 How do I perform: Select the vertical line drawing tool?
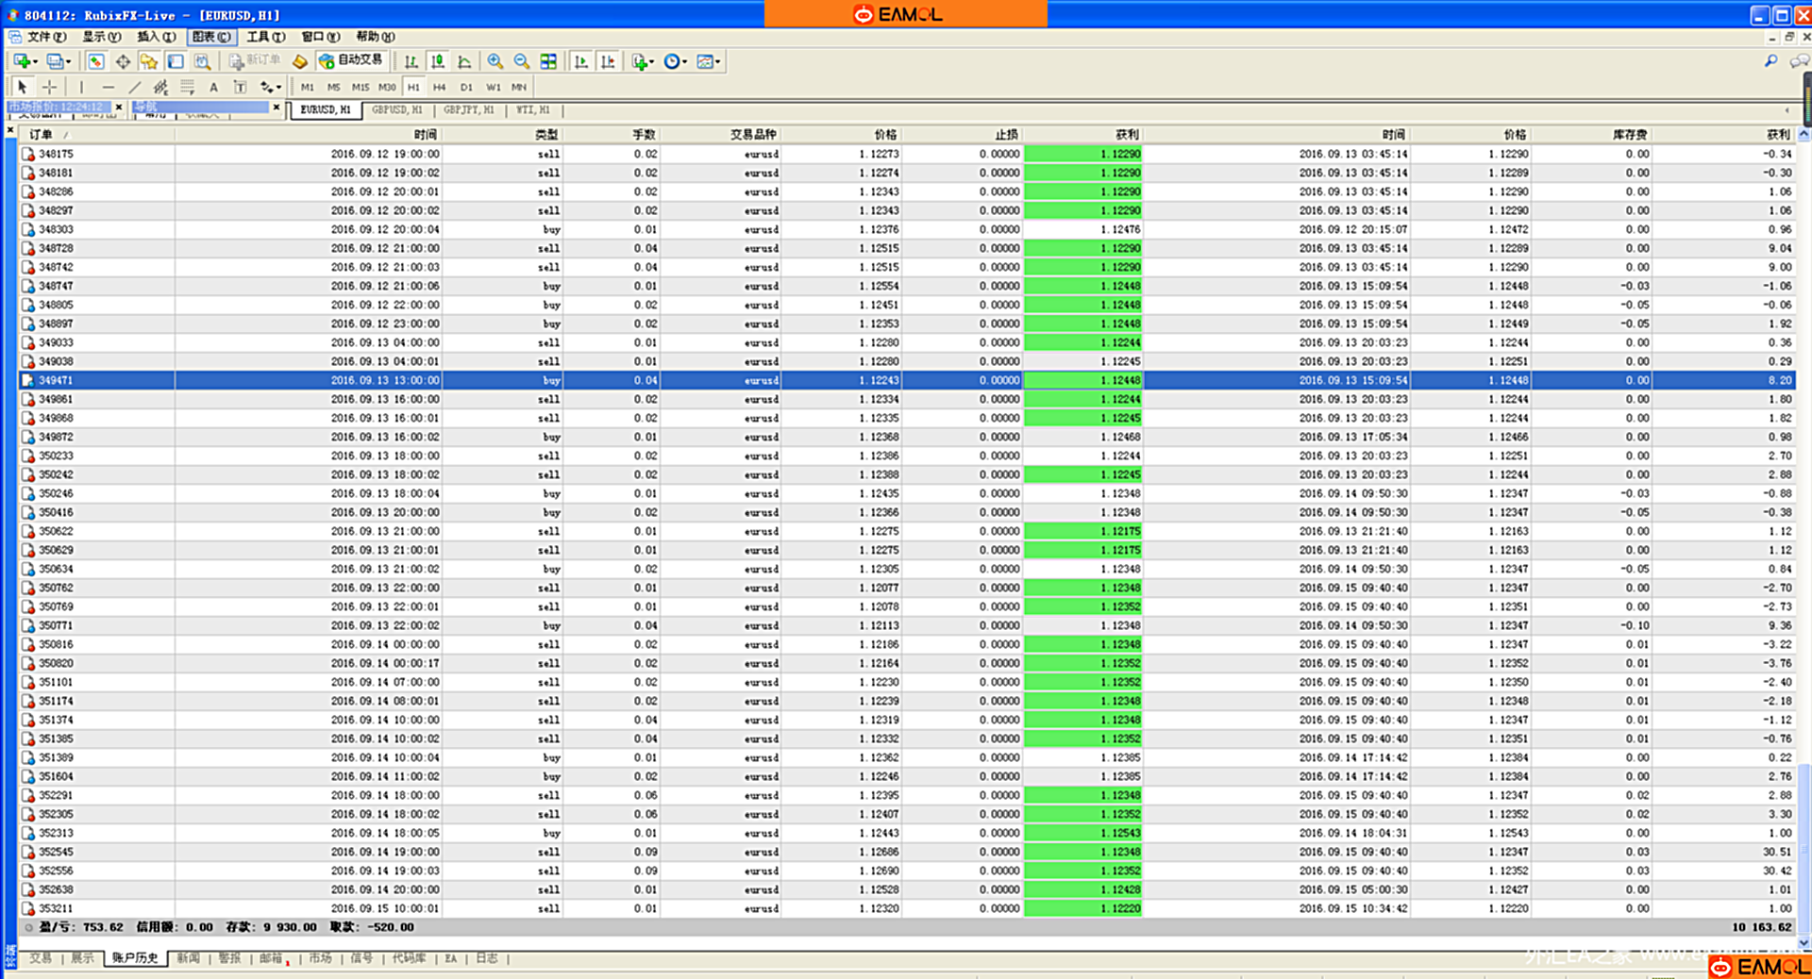point(81,87)
